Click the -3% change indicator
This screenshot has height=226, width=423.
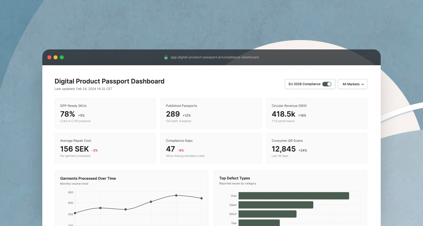coord(95,150)
